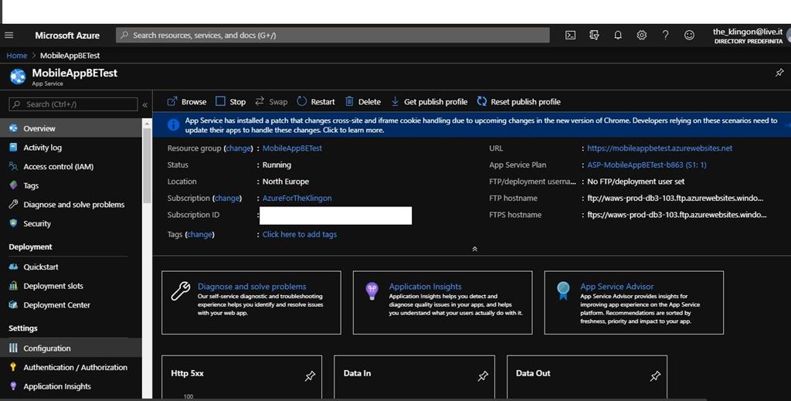Image resolution: width=791 pixels, height=401 pixels.
Task: Click Reset publish profile
Action: pyautogui.click(x=518, y=102)
